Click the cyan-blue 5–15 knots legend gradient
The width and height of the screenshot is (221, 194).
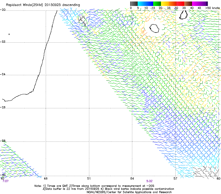click(x=145, y=4)
